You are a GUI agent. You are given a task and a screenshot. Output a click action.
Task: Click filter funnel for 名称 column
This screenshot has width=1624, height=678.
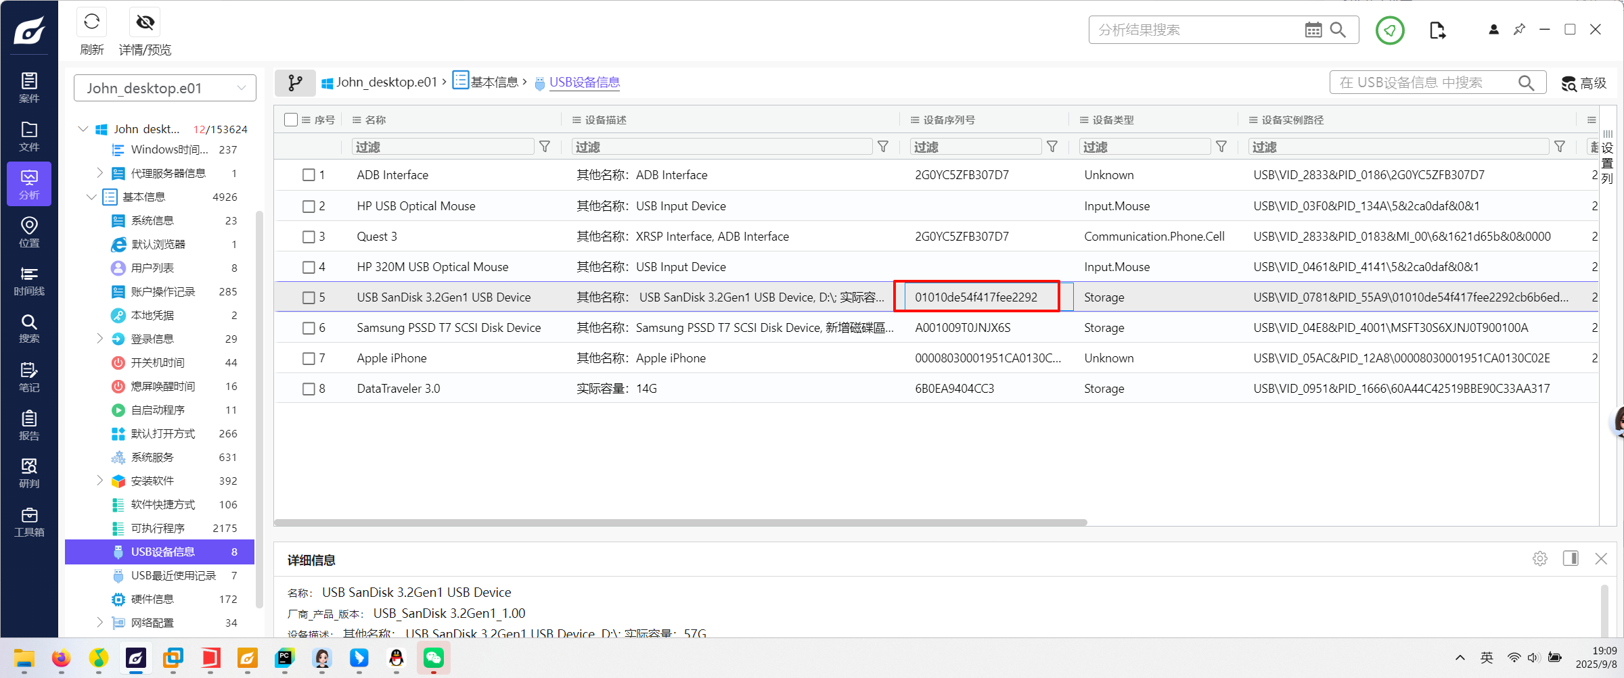pyautogui.click(x=545, y=147)
